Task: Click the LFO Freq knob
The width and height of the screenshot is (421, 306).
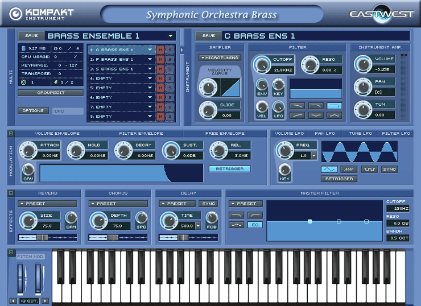Action: (284, 150)
